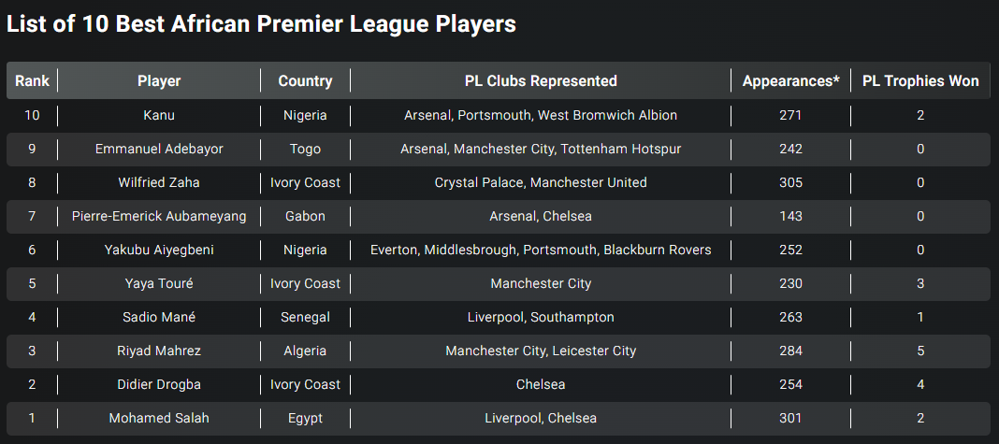The height and width of the screenshot is (444, 999).
Task: Click the Rank column header
Action: [33, 81]
